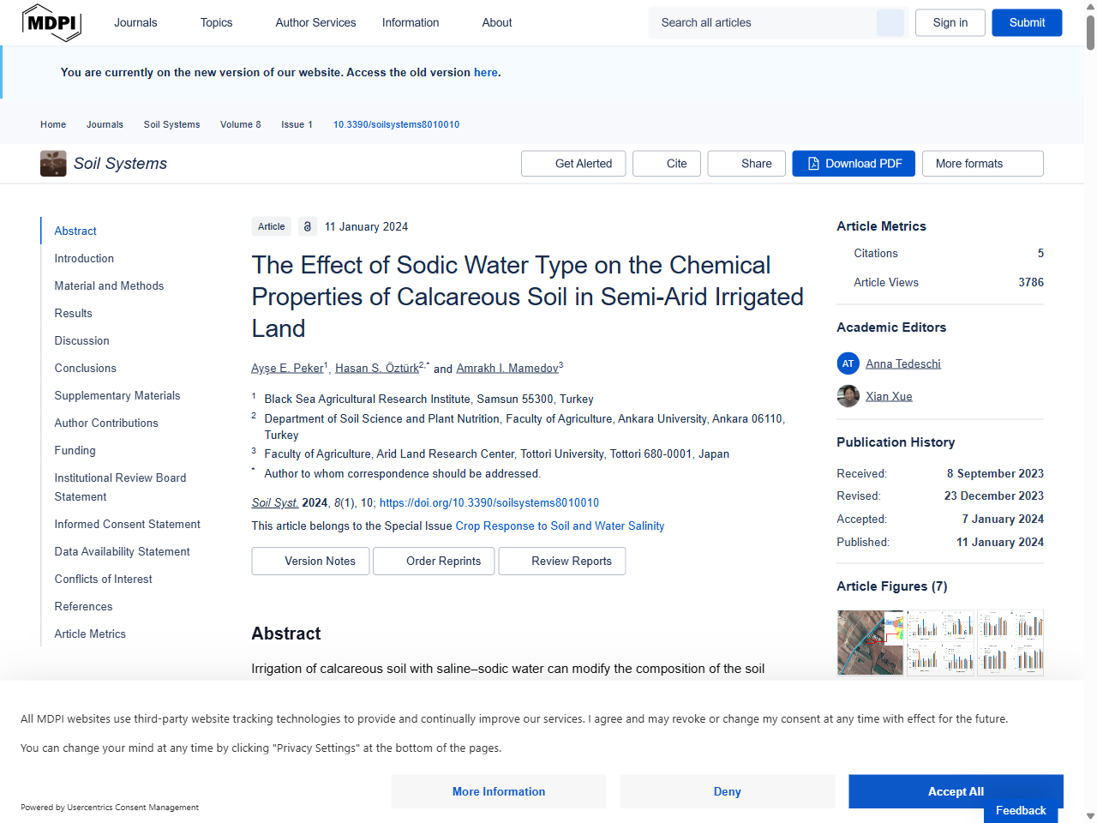Type in the Search all articles field

(763, 23)
